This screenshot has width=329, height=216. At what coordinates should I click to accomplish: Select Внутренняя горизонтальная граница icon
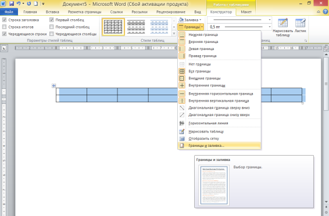[182, 93]
